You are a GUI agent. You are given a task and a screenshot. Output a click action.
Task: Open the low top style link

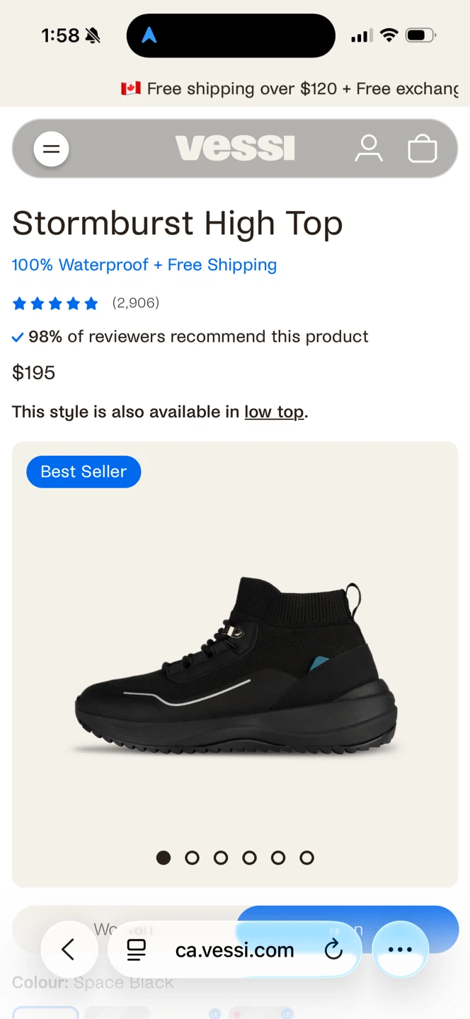[274, 412]
